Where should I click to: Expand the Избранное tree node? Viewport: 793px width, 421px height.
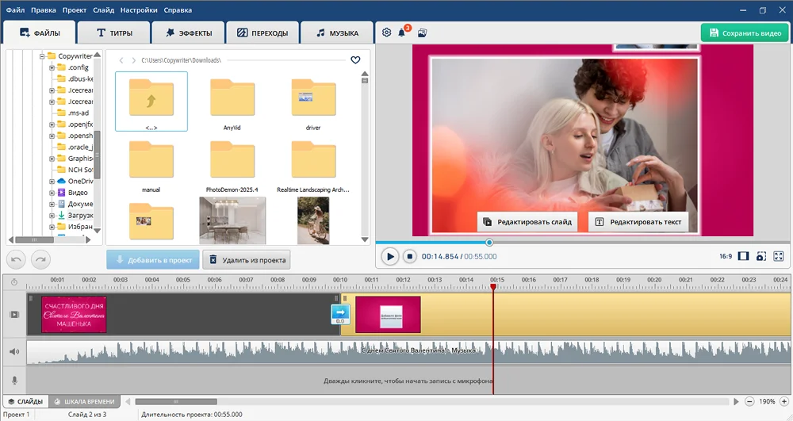click(52, 227)
